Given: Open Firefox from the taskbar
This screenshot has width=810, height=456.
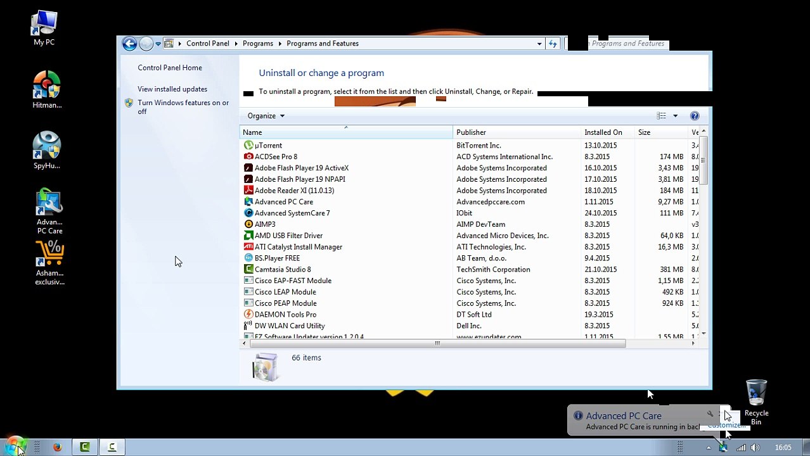Looking at the screenshot, I should coord(57,447).
